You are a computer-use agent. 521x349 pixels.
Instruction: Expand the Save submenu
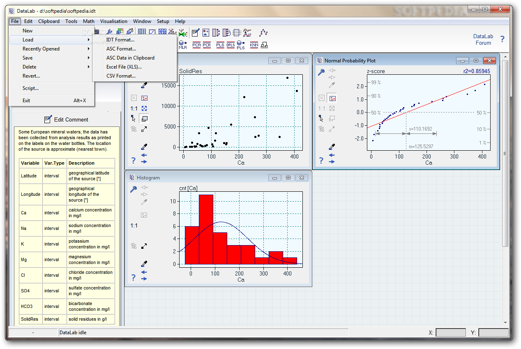[52, 58]
